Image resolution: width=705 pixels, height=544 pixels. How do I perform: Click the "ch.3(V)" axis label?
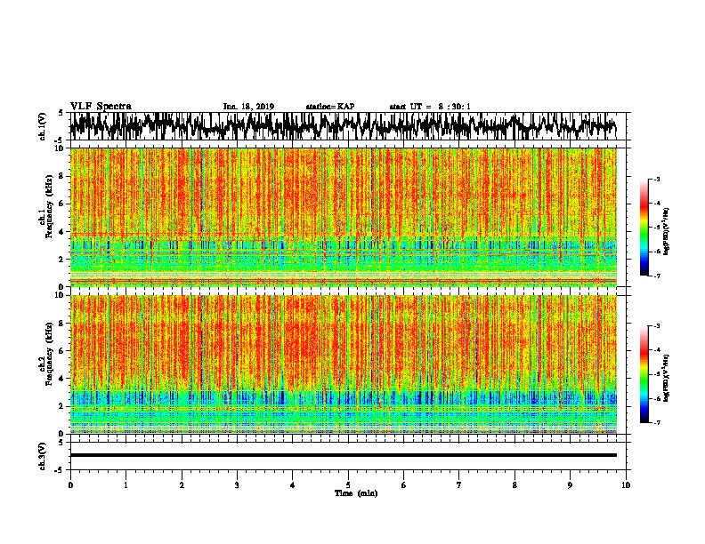[43, 457]
